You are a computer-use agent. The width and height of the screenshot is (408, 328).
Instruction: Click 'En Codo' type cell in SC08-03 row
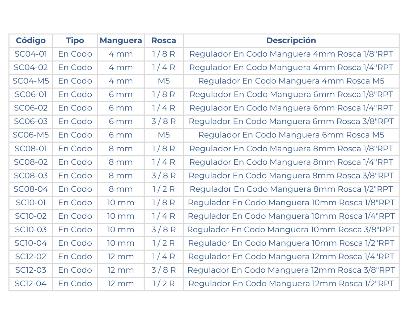click(x=75, y=176)
